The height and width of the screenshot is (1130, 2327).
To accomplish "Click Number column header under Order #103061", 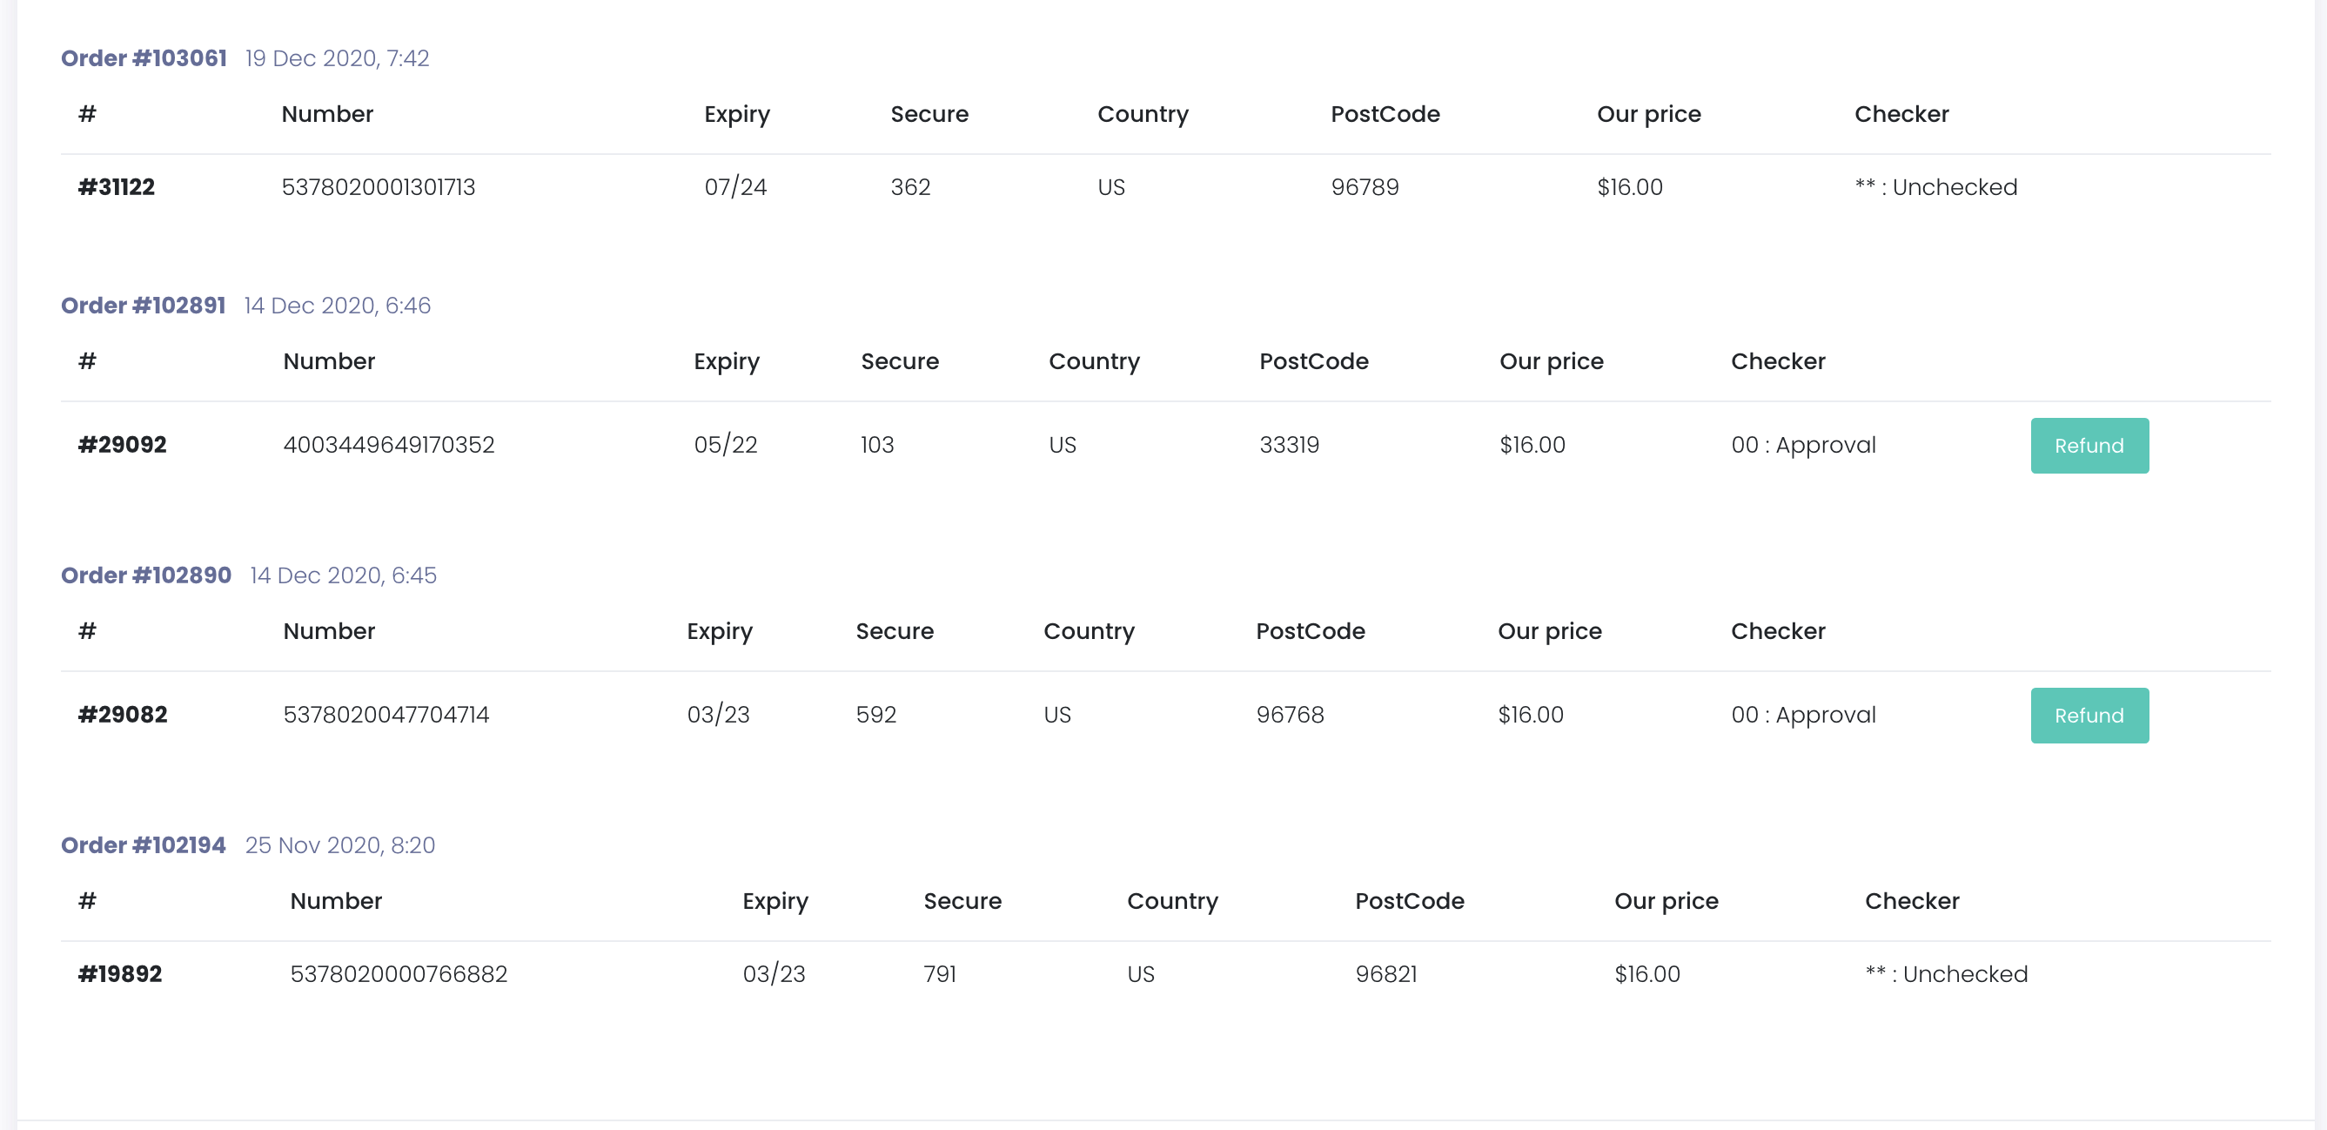I will click(327, 114).
